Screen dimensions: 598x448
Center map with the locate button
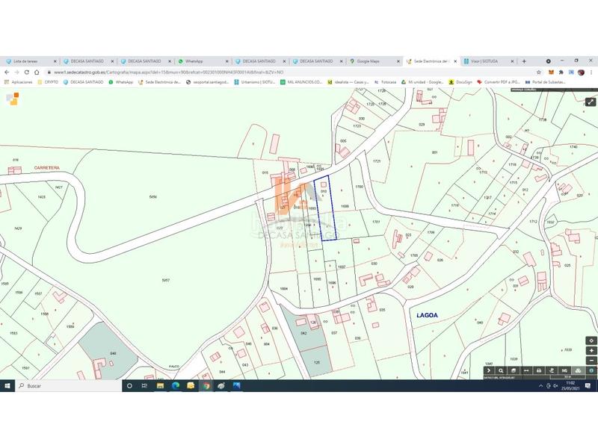click(592, 340)
